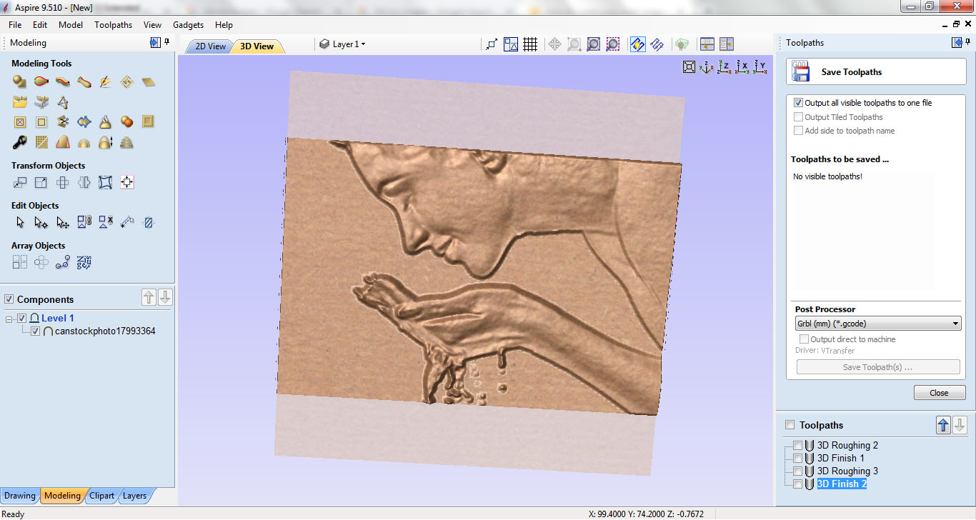The width and height of the screenshot is (976, 520).
Task: Toggle the grid icon in view toolbar
Action: tap(530, 44)
